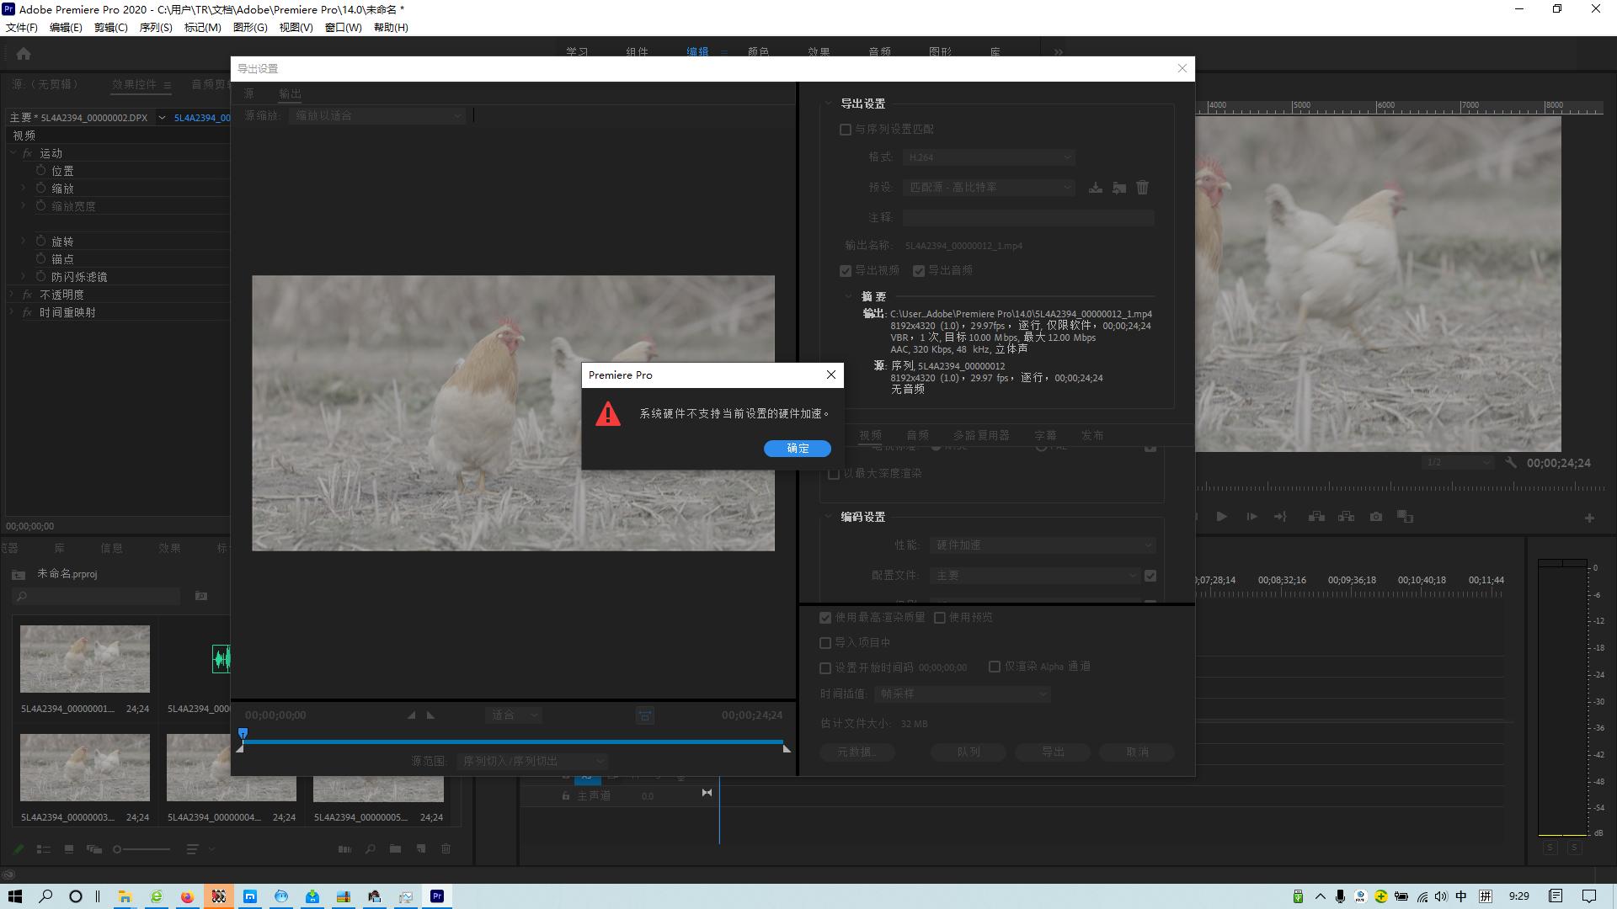The width and height of the screenshot is (1617, 909).
Task: Toggle 与序列设置匹配 checkbox
Action: pyautogui.click(x=846, y=130)
